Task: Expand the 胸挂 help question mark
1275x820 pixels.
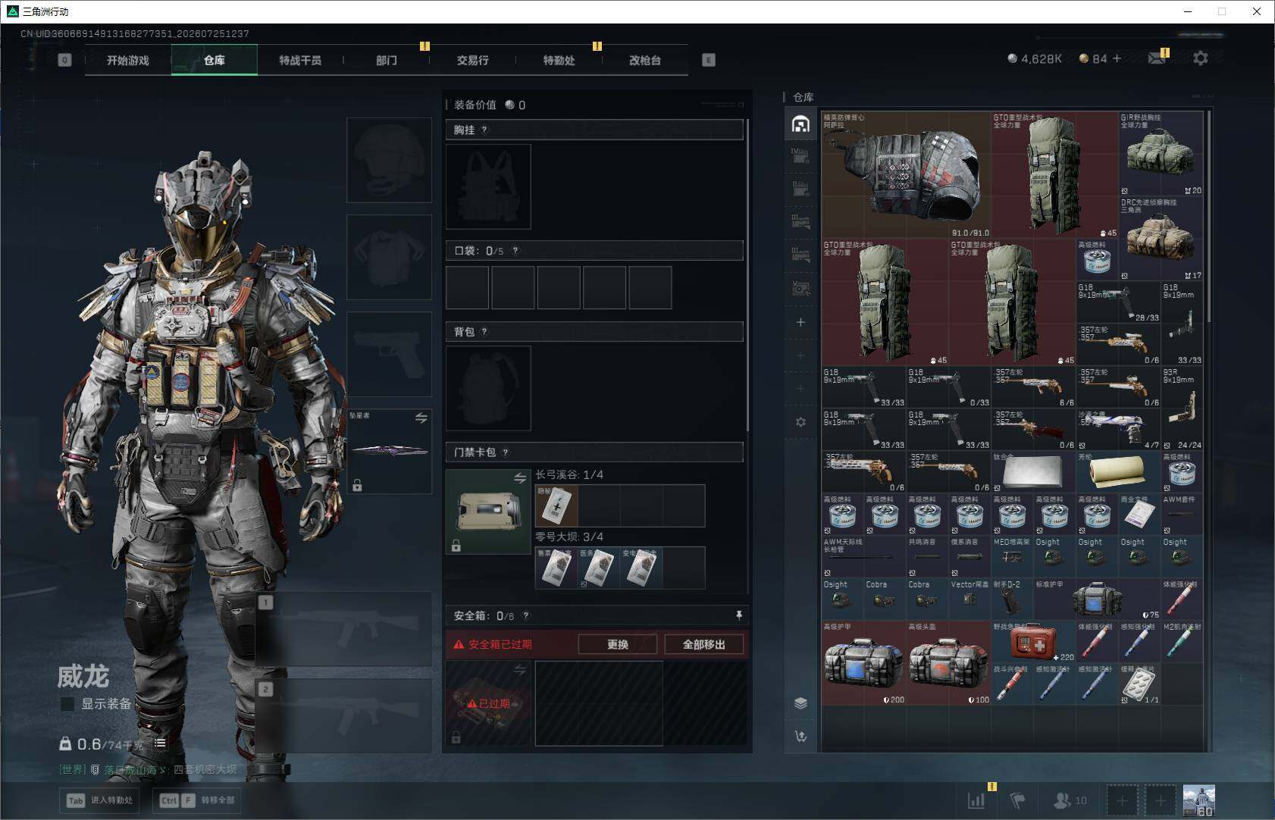Action: [484, 130]
